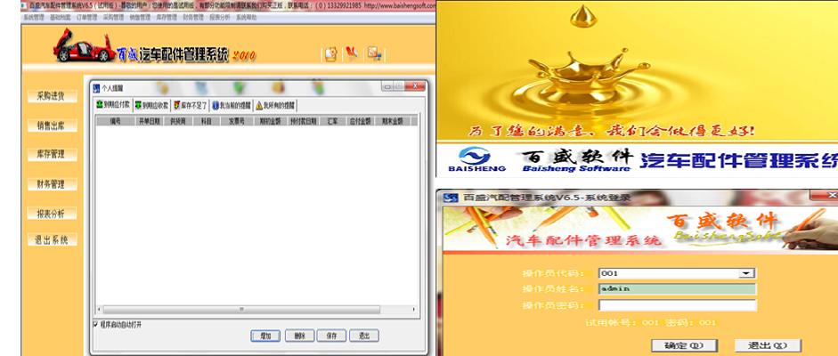Click the 编号 column header
This screenshot has height=356, width=838.
(115, 121)
